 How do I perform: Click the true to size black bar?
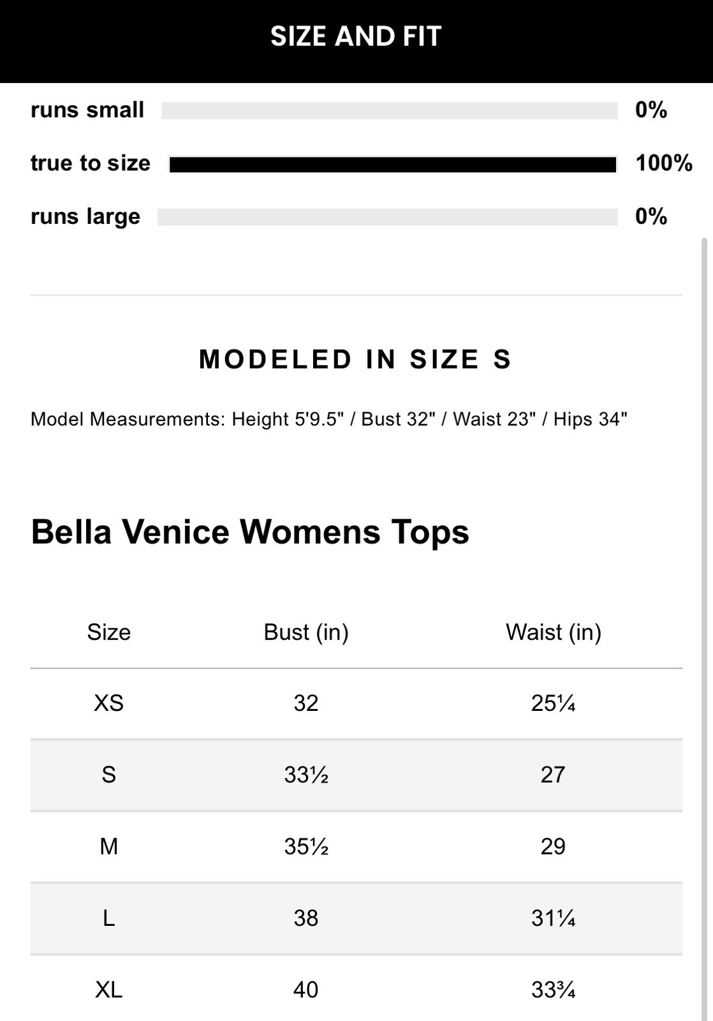pos(392,165)
